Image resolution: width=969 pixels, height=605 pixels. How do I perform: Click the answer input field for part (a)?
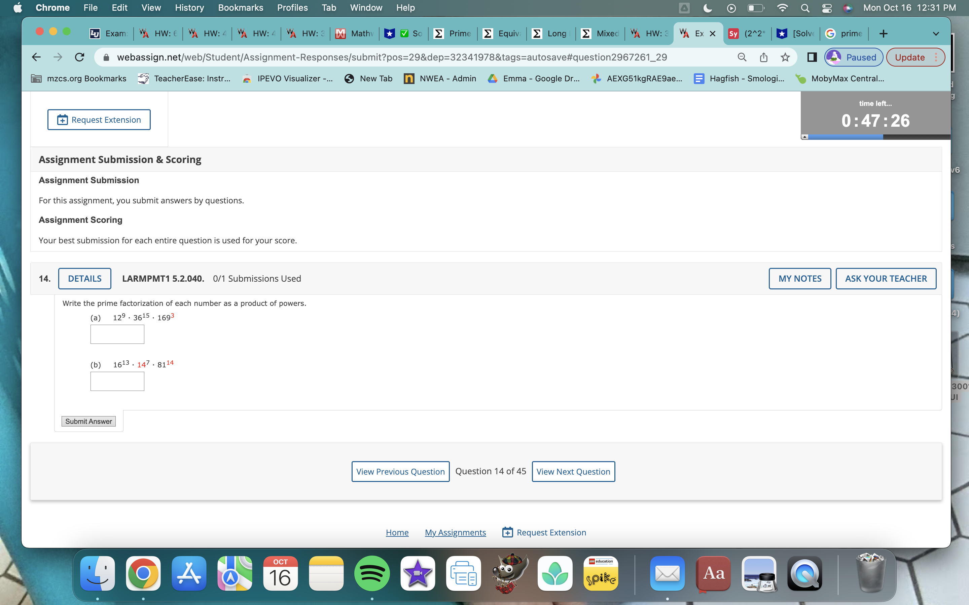coord(116,334)
